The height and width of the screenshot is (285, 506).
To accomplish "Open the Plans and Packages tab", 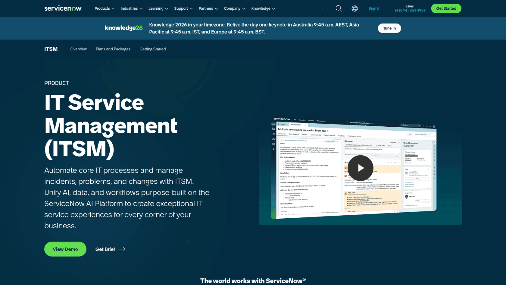I will point(113,49).
